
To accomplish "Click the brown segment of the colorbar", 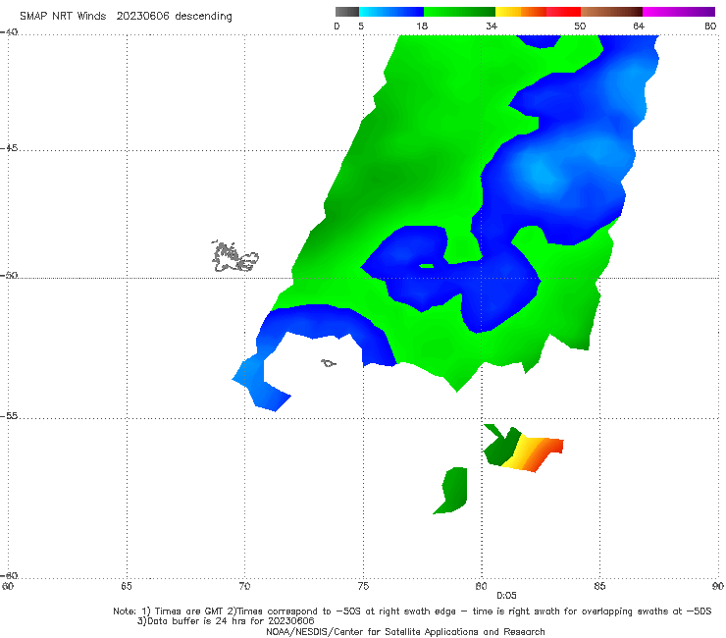I will coord(611,12).
